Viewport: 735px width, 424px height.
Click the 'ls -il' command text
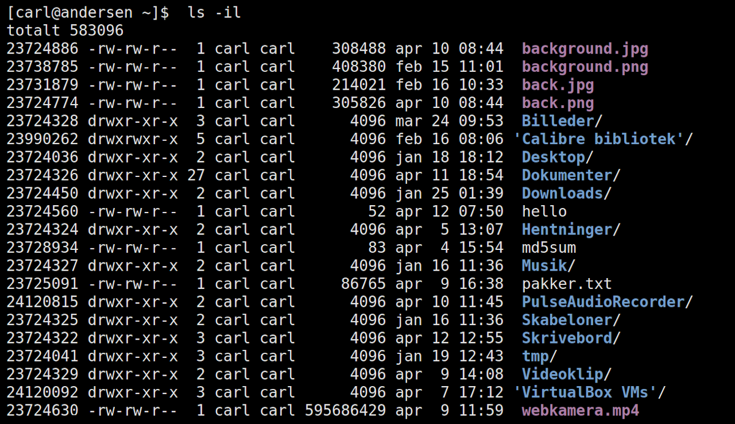pyautogui.click(x=214, y=13)
